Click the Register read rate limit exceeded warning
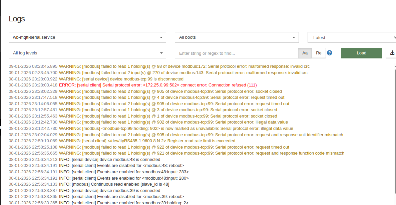396x205 pixels. (147, 141)
